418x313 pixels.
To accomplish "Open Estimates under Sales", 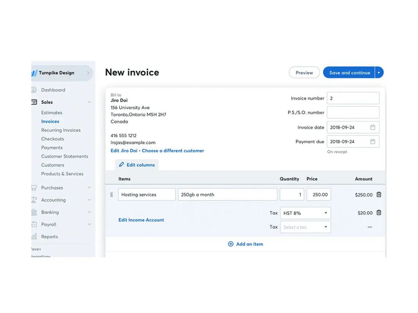I will coord(52,113).
